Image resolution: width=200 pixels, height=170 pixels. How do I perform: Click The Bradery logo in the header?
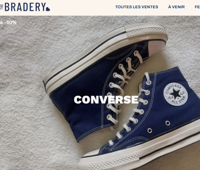tap(25, 7)
